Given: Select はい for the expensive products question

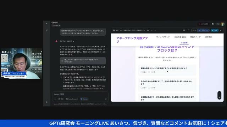Looking at the screenshot, I should (142, 72).
